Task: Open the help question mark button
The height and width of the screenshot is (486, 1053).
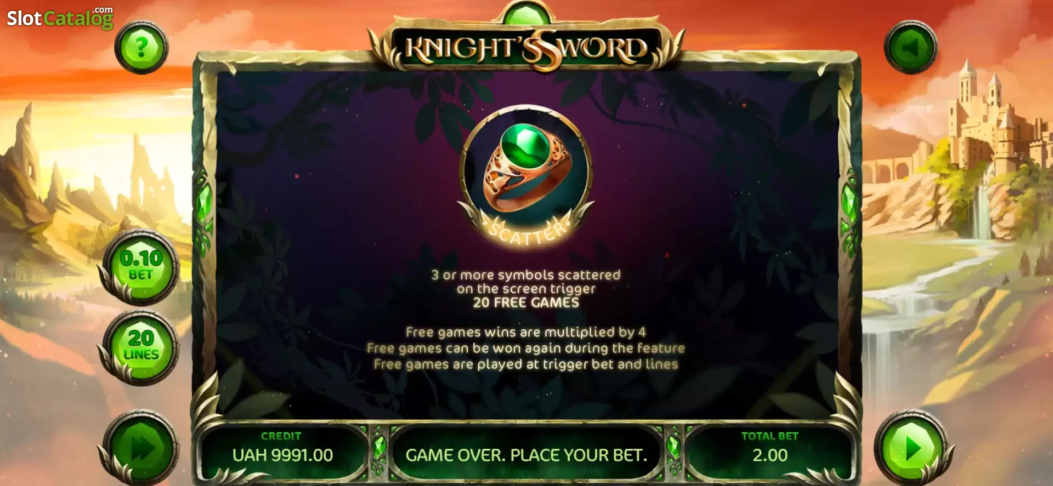Action: pyautogui.click(x=141, y=48)
